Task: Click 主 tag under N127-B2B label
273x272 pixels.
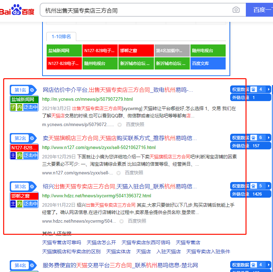Action: click(x=13, y=156)
